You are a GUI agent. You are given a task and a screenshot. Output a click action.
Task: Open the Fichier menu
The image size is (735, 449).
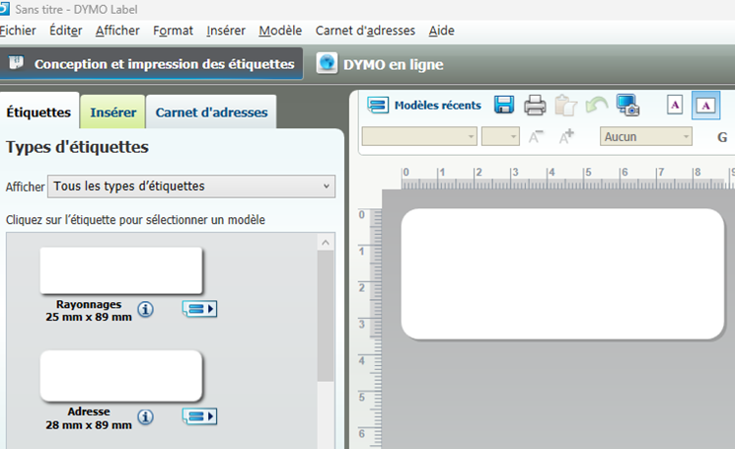[x=18, y=31]
